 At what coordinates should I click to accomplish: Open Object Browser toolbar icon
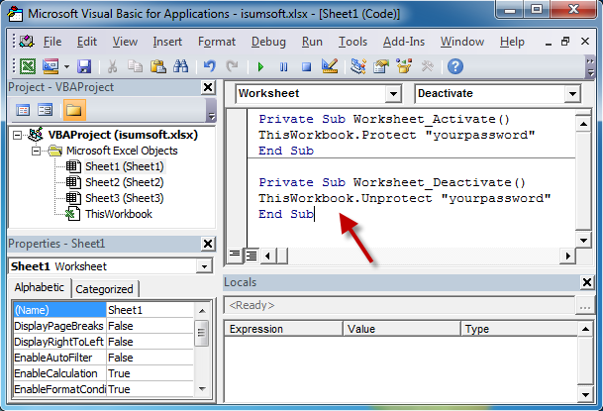404,66
